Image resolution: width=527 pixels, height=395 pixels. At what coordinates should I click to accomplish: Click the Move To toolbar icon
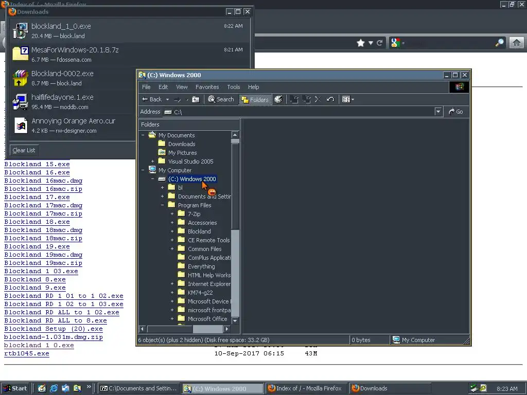pyautogui.click(x=294, y=99)
